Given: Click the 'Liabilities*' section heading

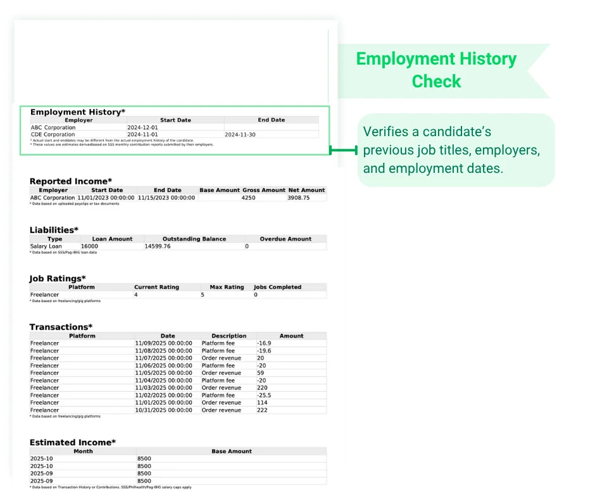Looking at the screenshot, I should (54, 230).
